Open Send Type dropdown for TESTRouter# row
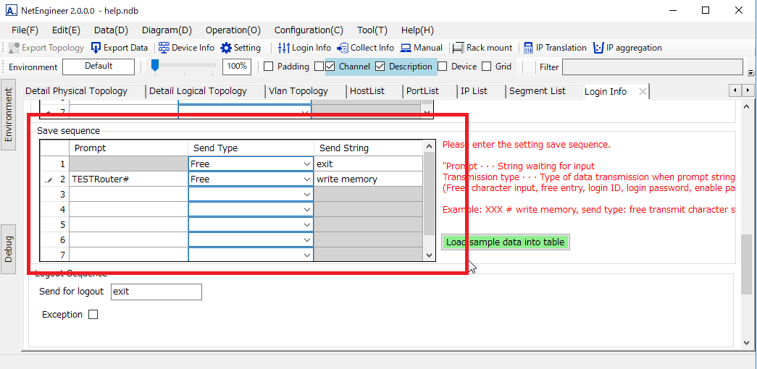757x369 pixels. pyautogui.click(x=306, y=179)
